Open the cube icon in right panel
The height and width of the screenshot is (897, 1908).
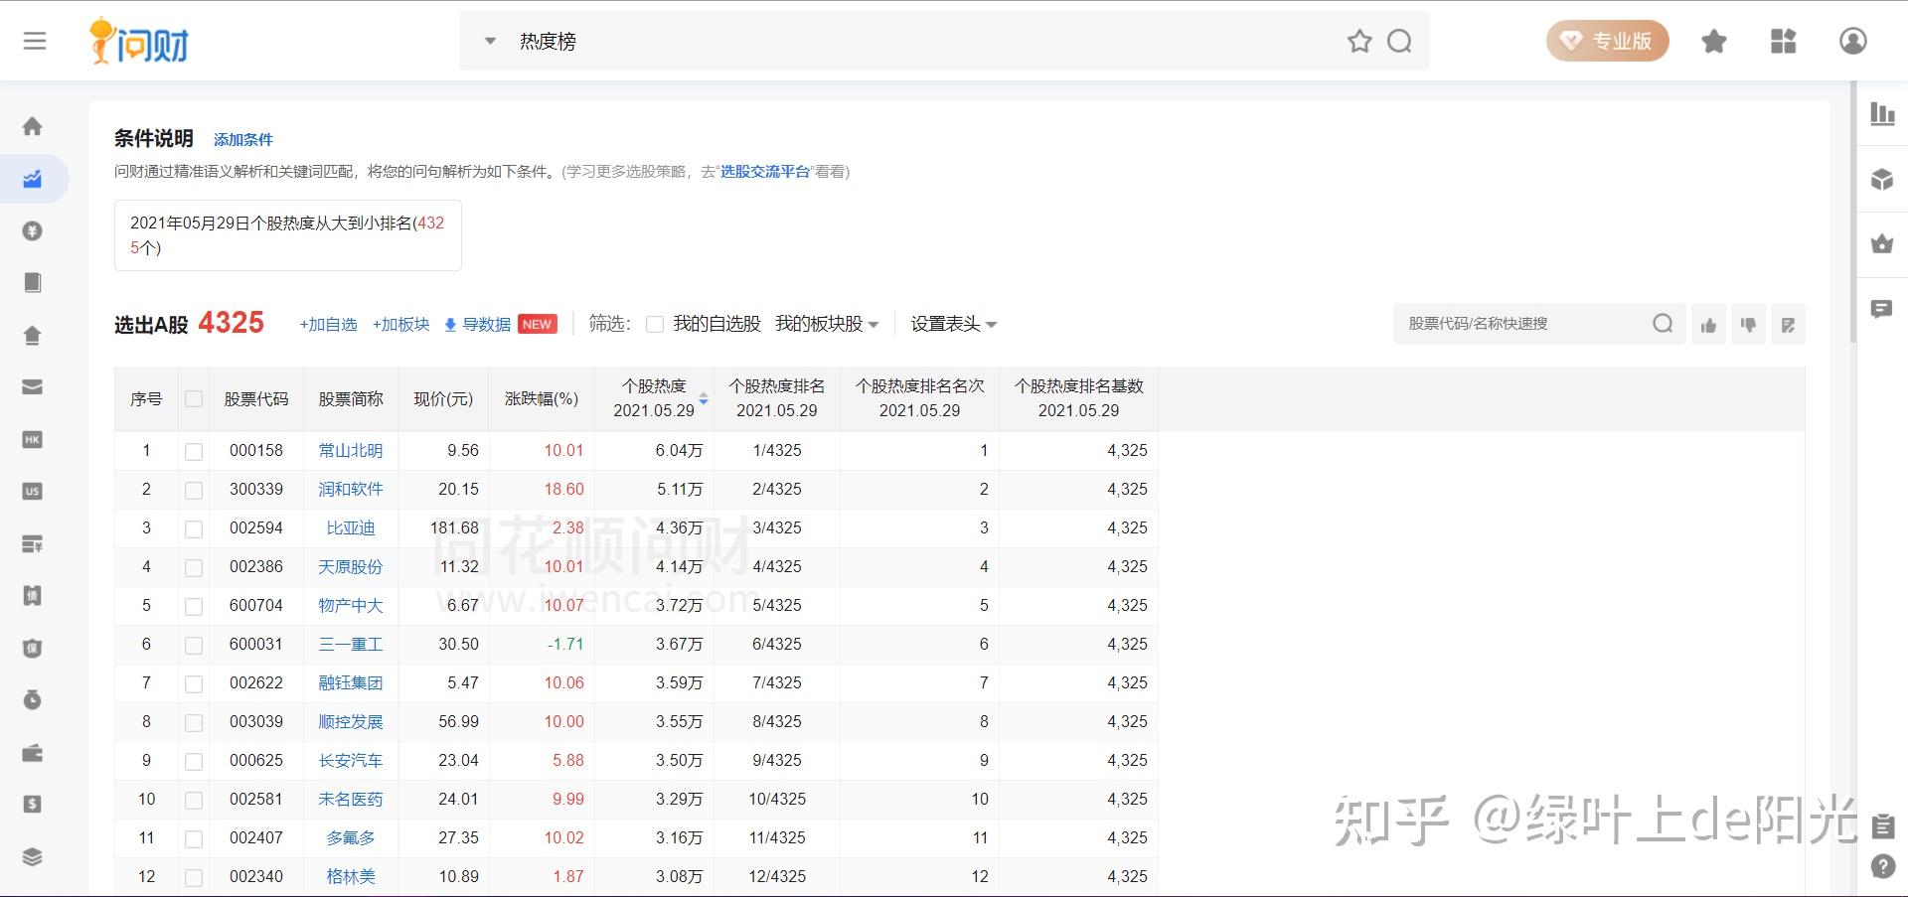[x=1882, y=179]
